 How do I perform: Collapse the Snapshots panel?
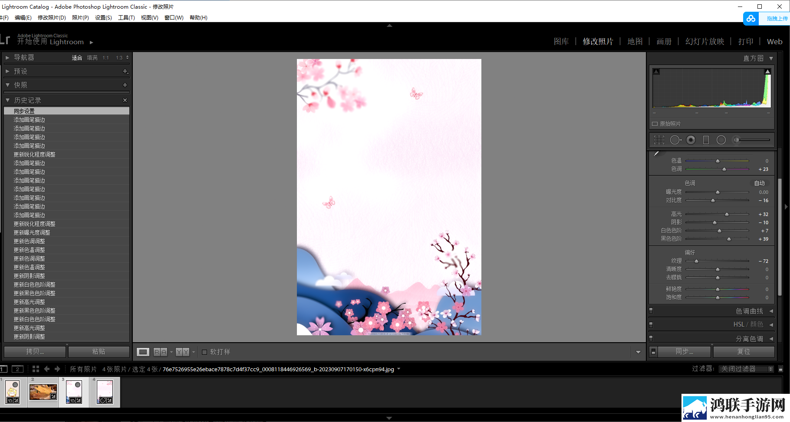7,85
